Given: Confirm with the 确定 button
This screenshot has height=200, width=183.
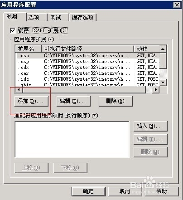Looking at the screenshot, I should tap(88, 191).
